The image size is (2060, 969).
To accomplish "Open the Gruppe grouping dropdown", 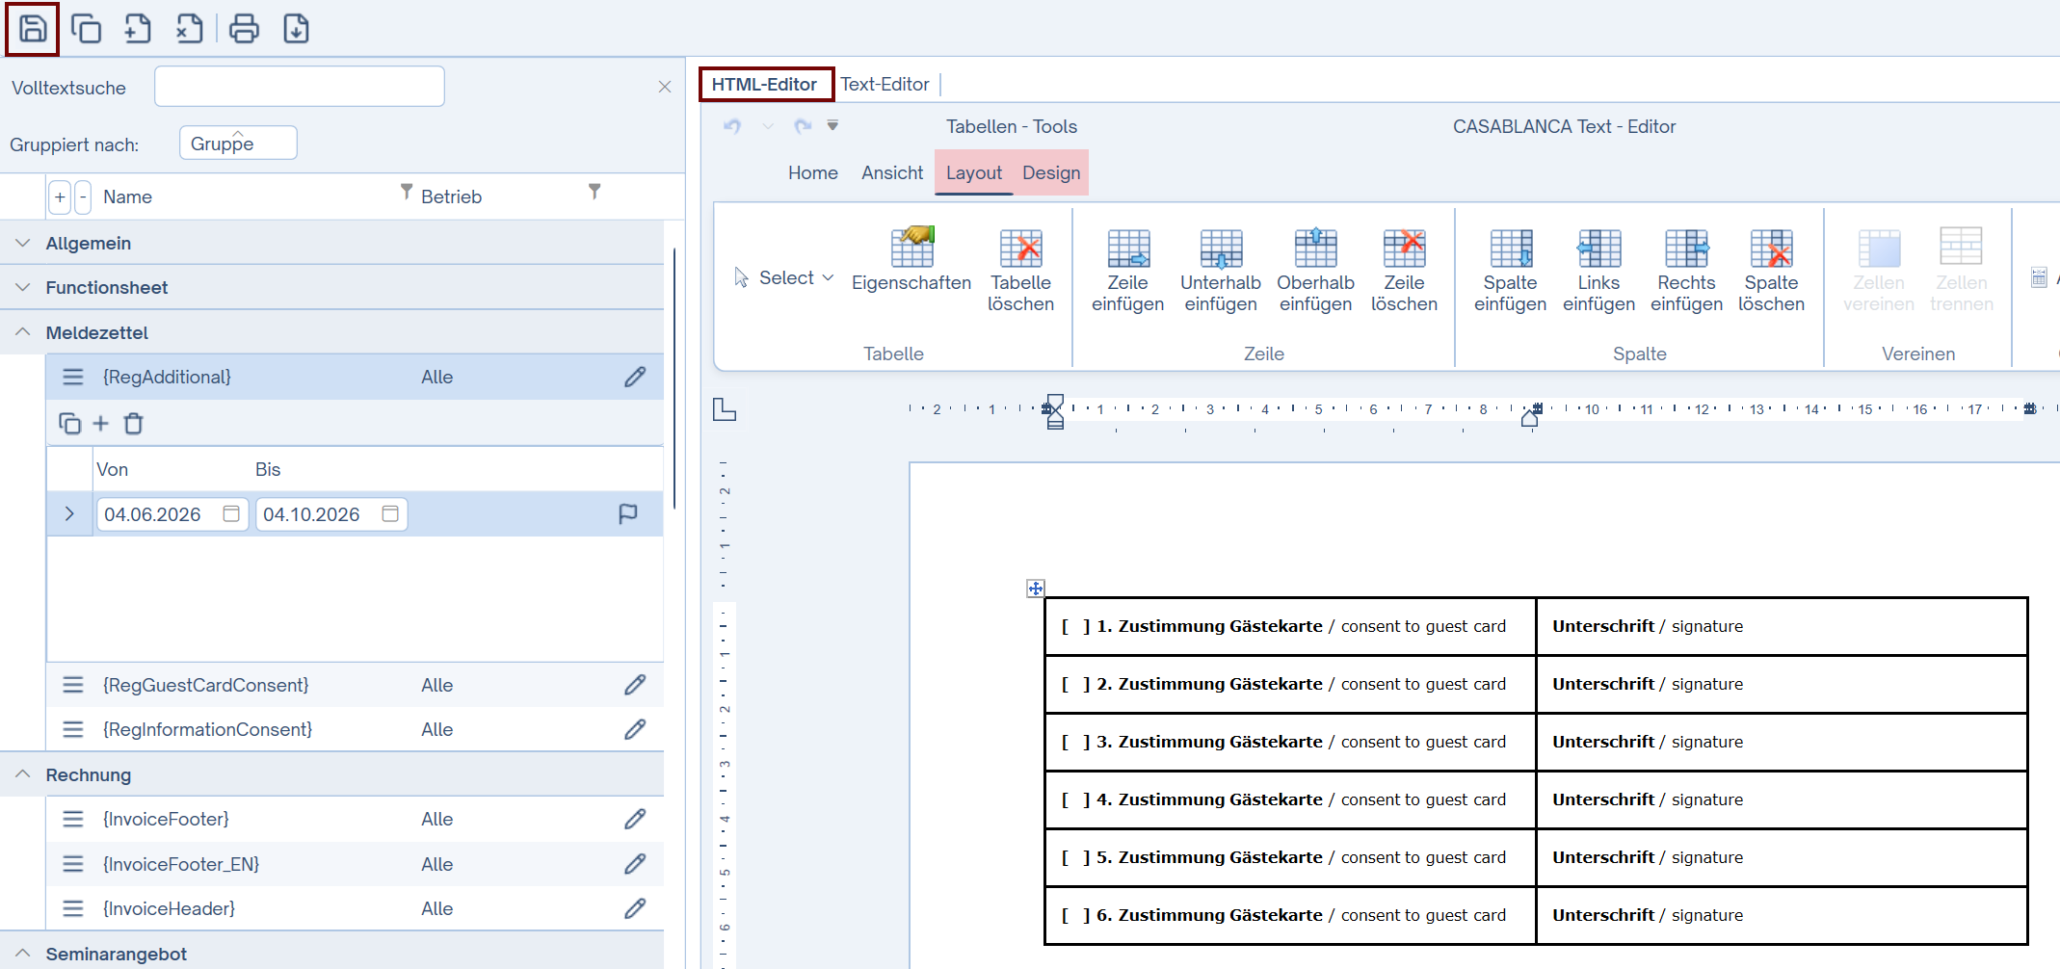I will tap(237, 143).
